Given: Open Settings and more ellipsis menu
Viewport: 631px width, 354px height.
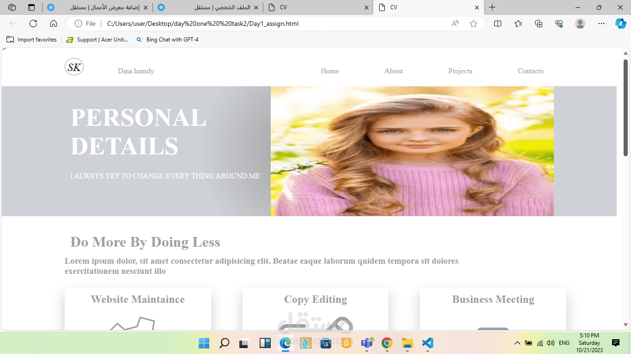Looking at the screenshot, I should click(x=601, y=24).
